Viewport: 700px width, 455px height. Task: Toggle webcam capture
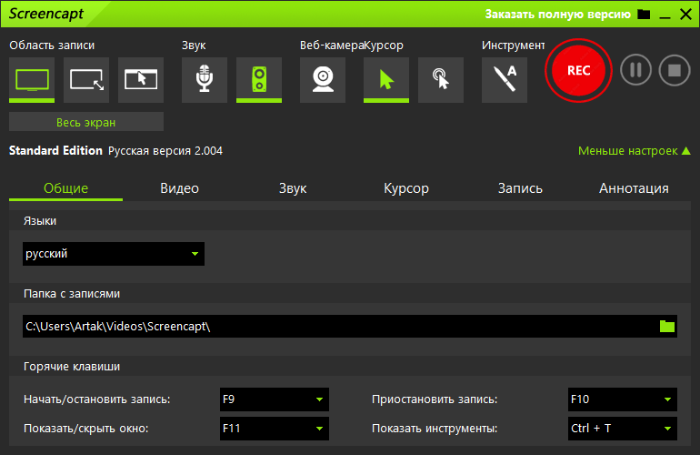click(323, 79)
